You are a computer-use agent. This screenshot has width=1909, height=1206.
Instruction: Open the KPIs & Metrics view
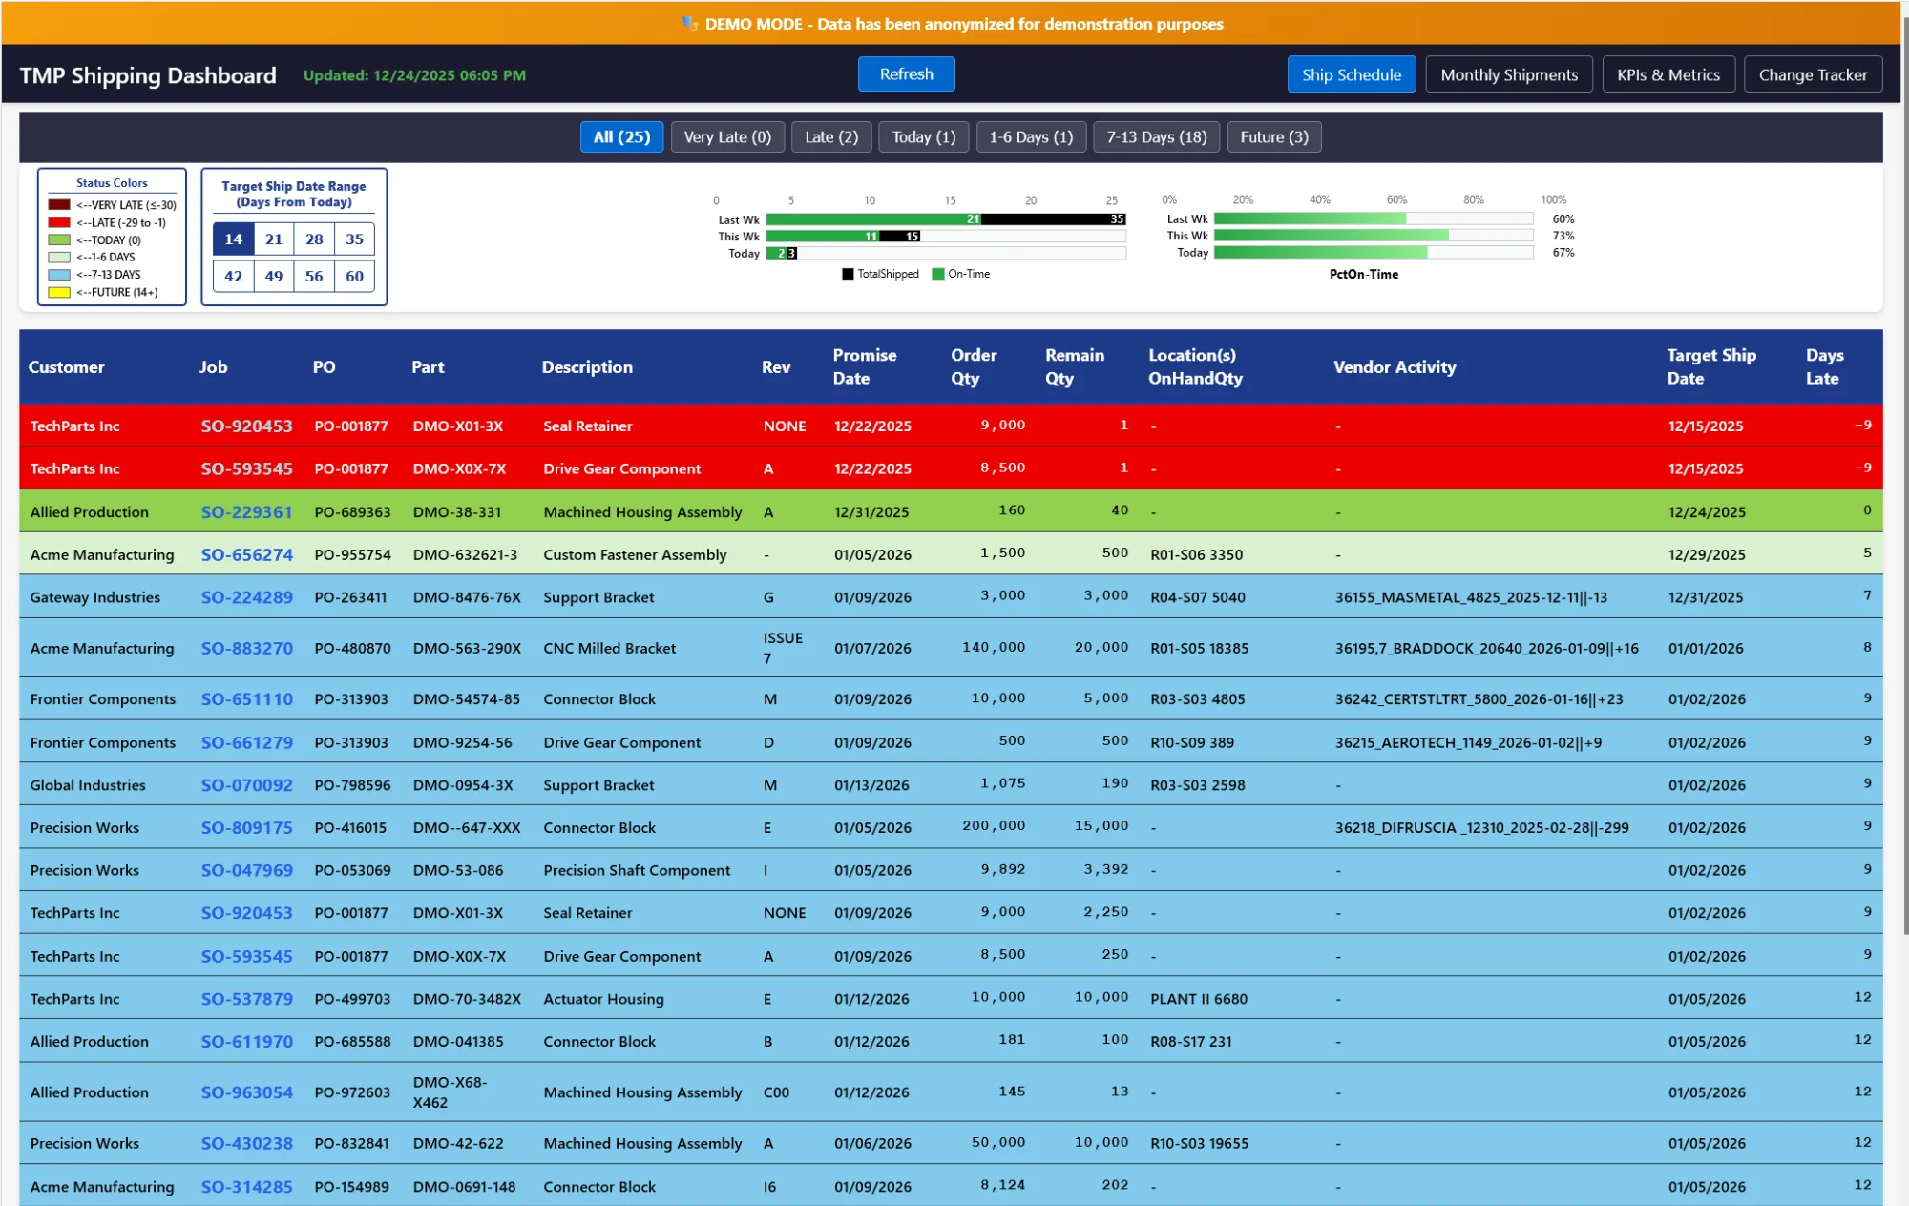pyautogui.click(x=1668, y=73)
